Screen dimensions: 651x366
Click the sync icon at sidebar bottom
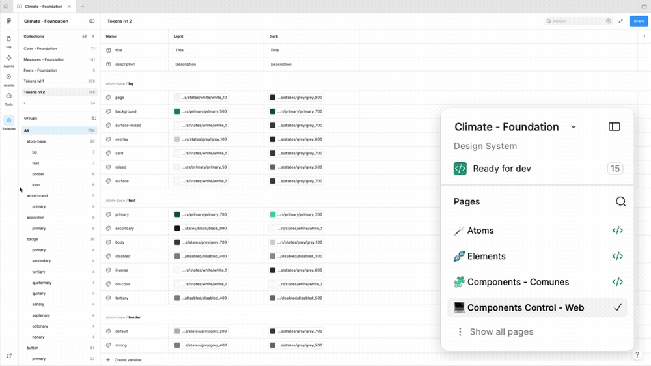click(x=8, y=356)
